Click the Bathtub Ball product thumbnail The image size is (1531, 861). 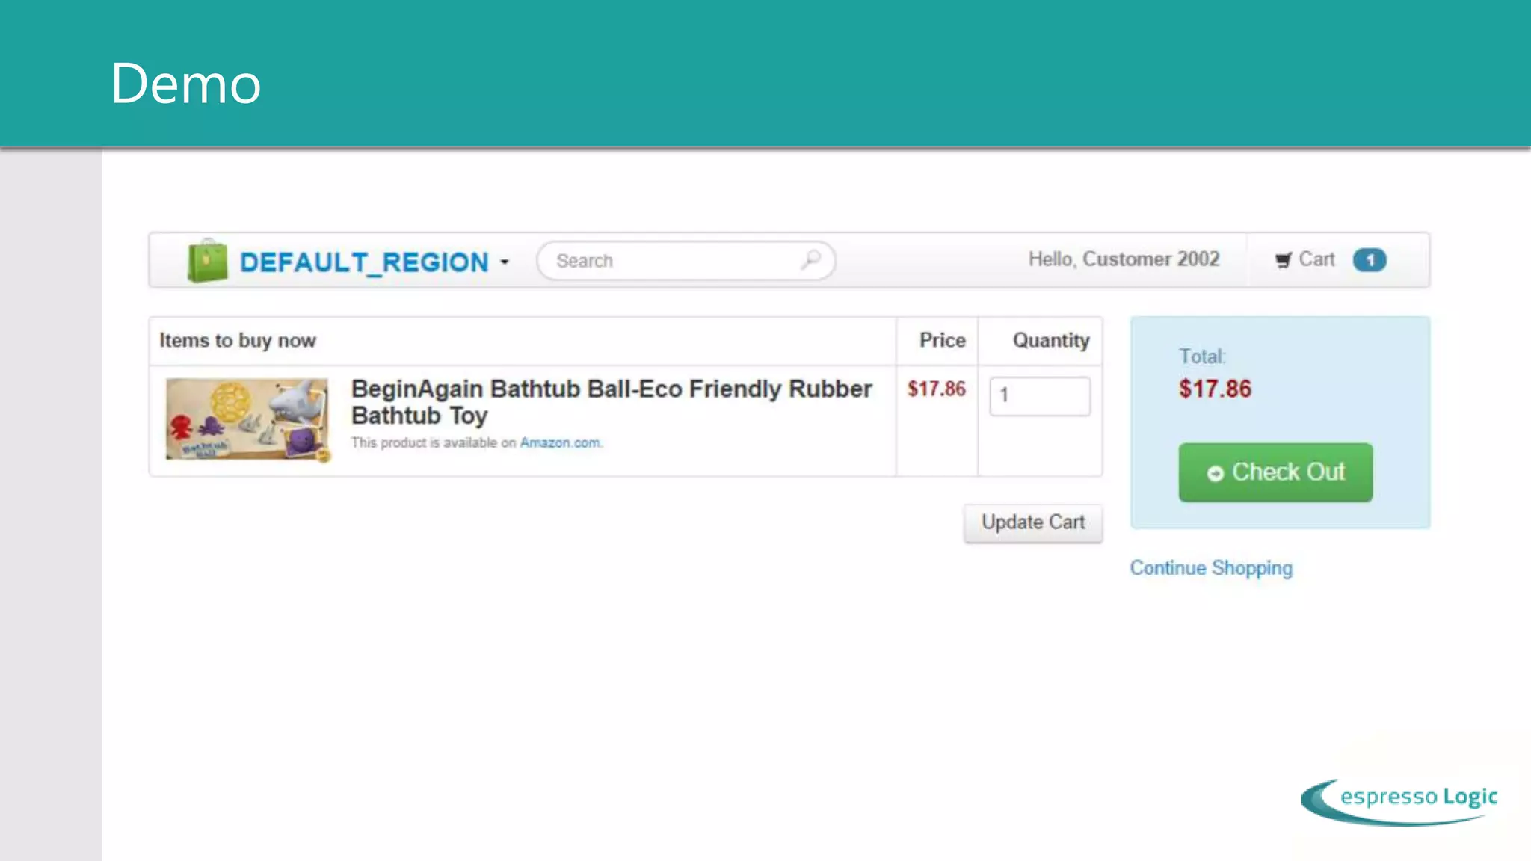pos(247,419)
